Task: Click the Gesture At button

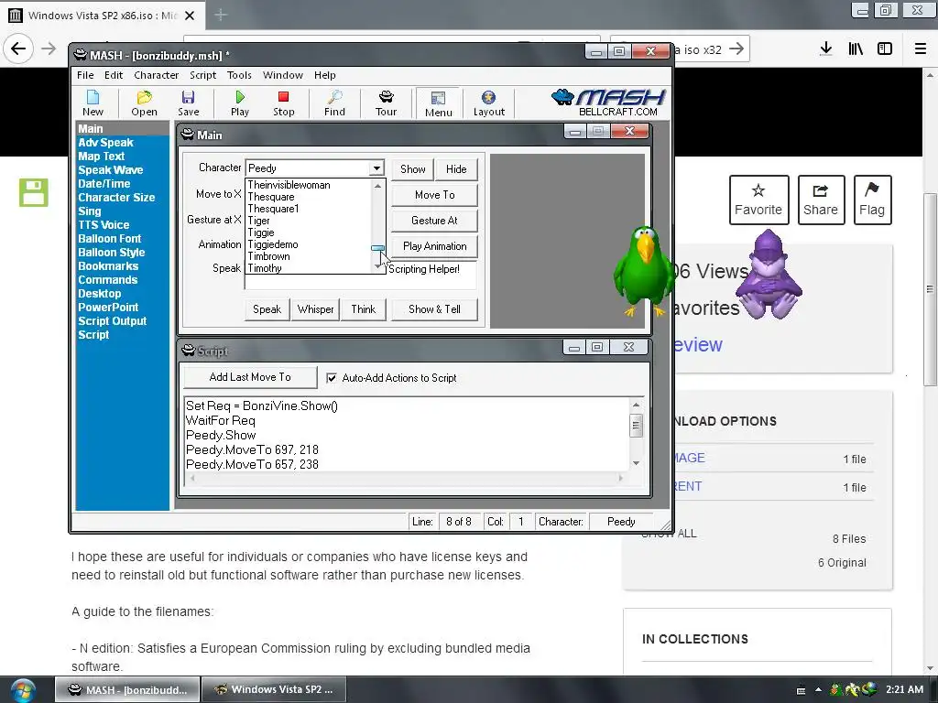Action: (434, 221)
